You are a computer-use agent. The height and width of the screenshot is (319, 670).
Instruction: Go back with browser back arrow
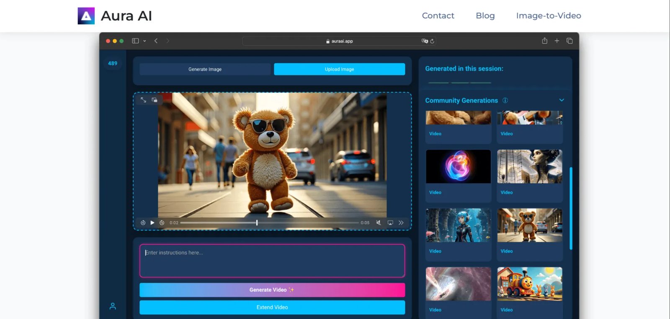[x=156, y=41]
